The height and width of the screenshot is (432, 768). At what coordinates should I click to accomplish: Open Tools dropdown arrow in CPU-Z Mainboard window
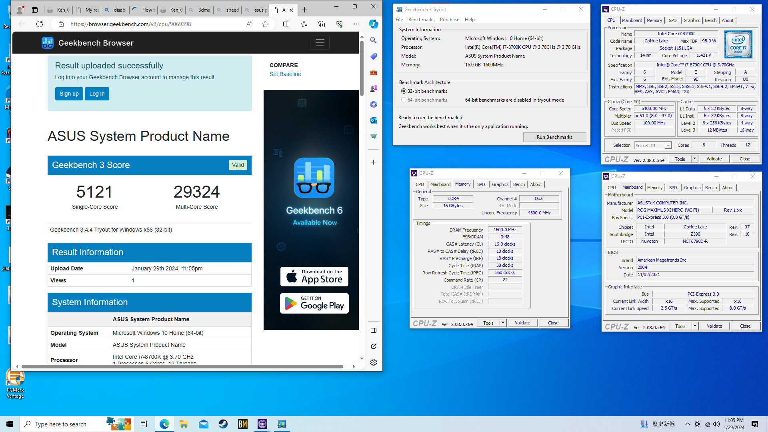coord(695,326)
